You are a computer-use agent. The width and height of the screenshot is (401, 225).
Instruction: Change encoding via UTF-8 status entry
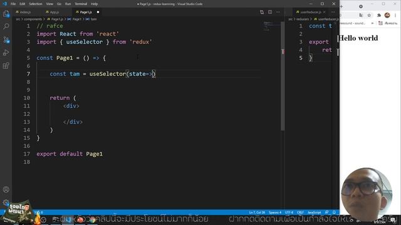pos(289,212)
